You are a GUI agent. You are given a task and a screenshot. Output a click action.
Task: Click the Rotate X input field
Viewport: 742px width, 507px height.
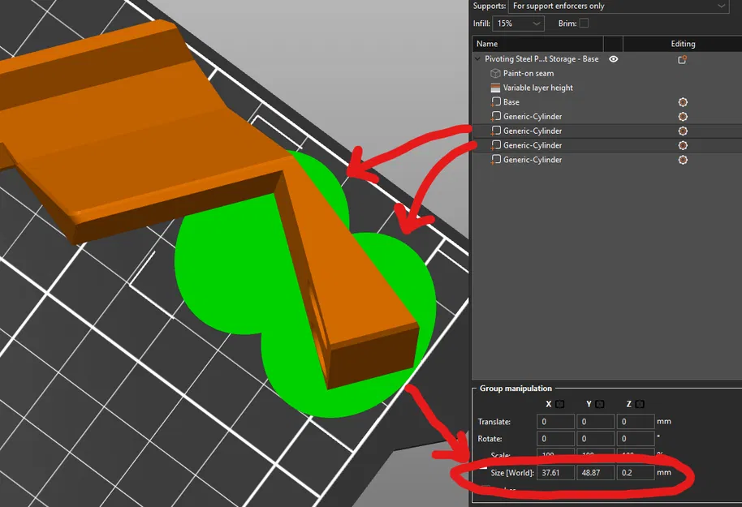coord(555,439)
